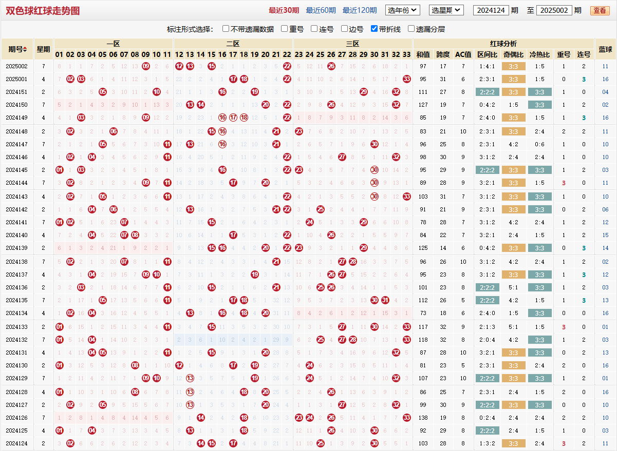Focus the end issue field 2025002
The width and height of the screenshot is (617, 451).
(x=554, y=10)
